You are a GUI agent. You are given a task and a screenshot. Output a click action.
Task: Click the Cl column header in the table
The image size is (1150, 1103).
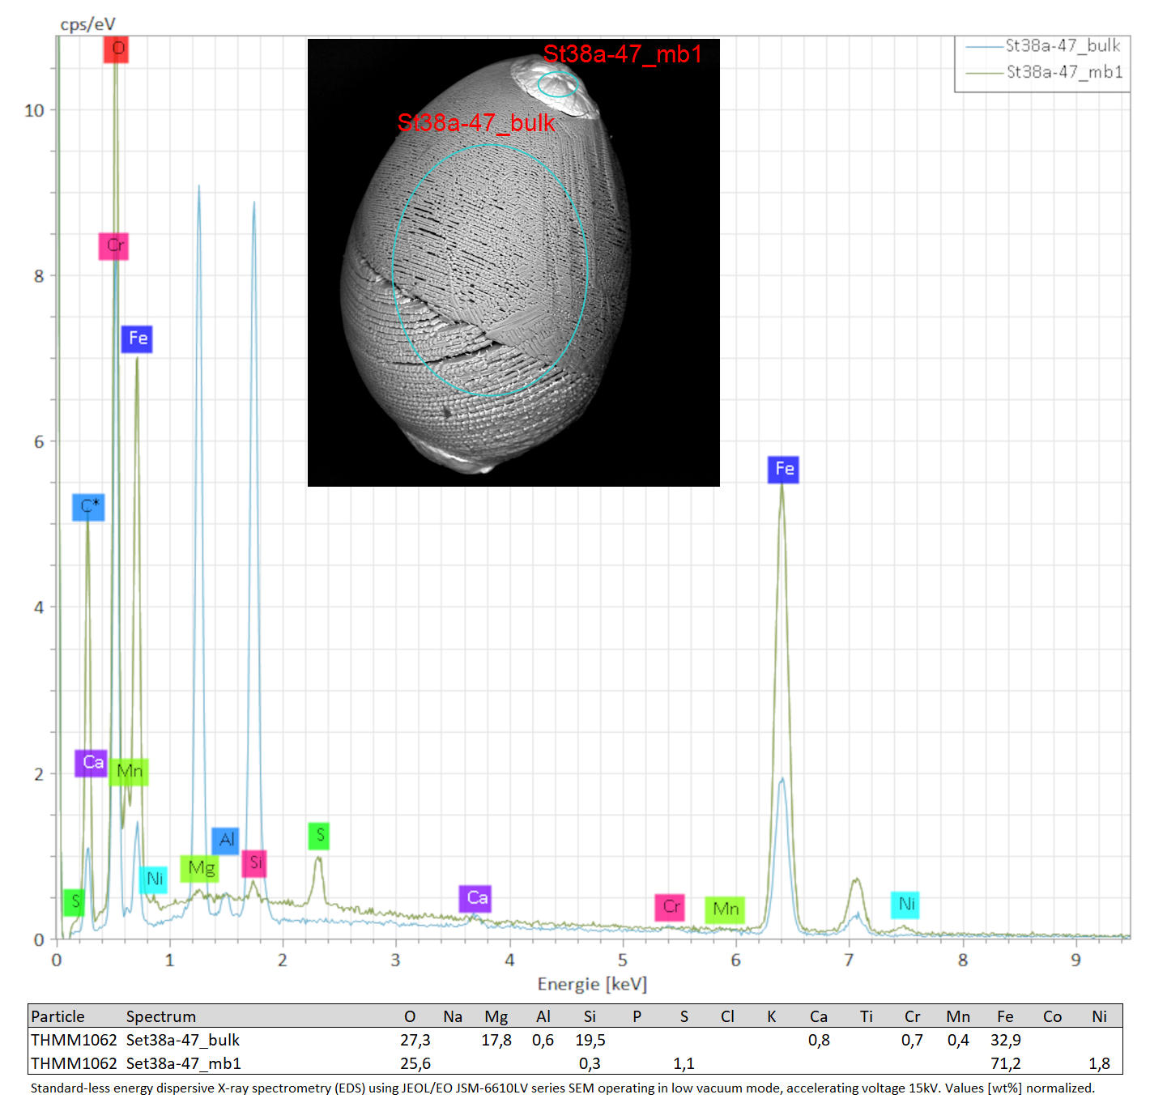point(727,1016)
